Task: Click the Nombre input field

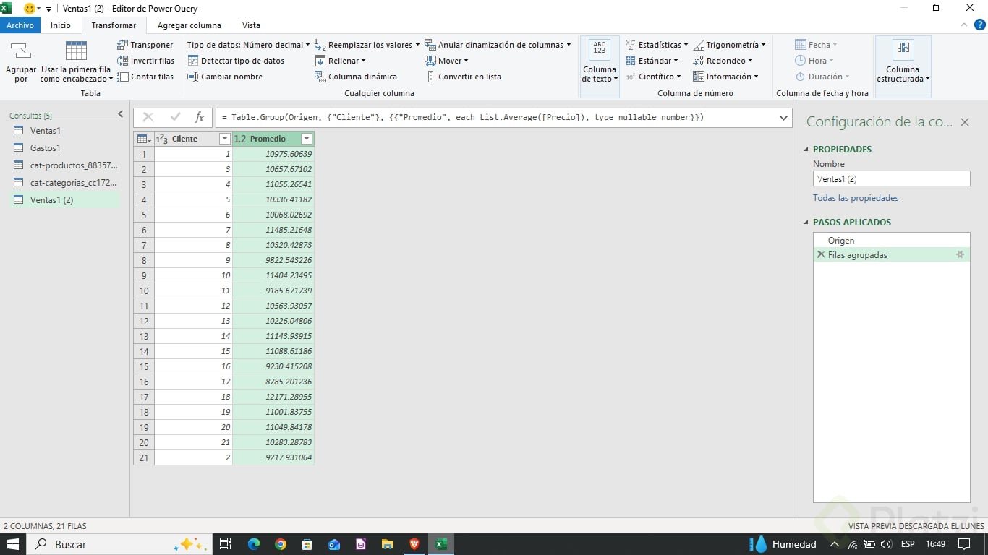Action: [x=891, y=178]
